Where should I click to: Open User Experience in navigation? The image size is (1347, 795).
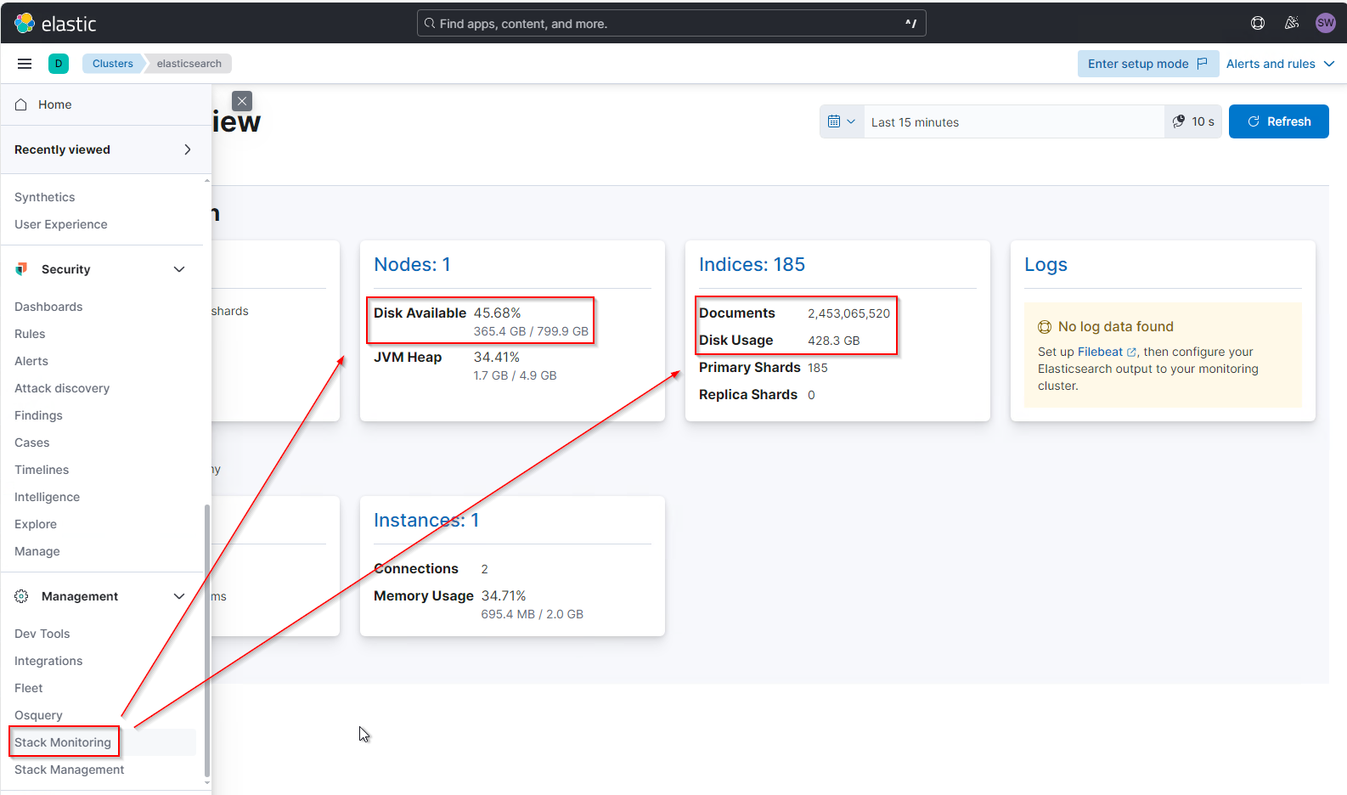61,224
